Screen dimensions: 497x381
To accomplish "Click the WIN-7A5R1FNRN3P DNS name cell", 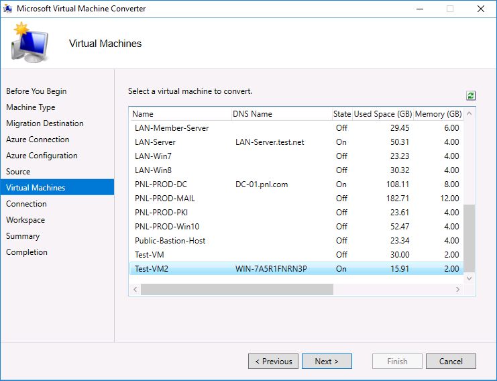I will pos(271,269).
